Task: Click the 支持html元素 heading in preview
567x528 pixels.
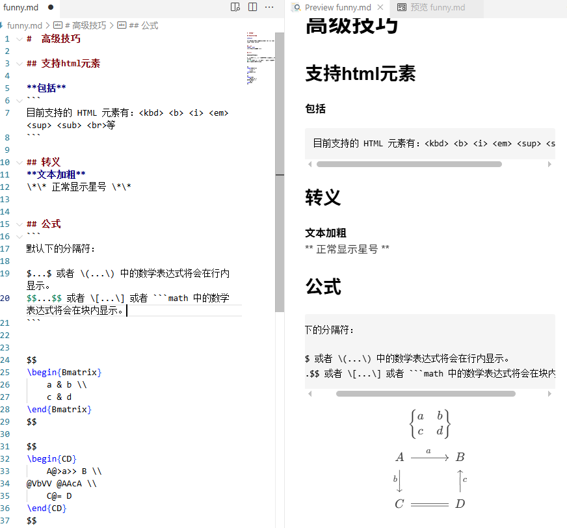Action: click(360, 73)
